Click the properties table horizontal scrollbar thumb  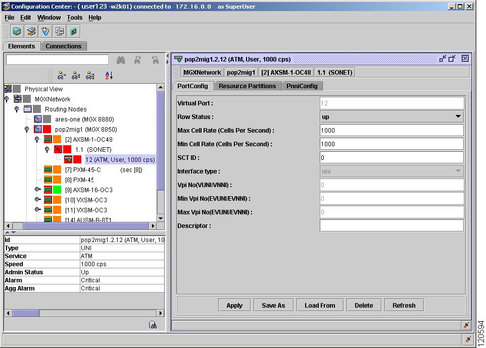(26, 313)
